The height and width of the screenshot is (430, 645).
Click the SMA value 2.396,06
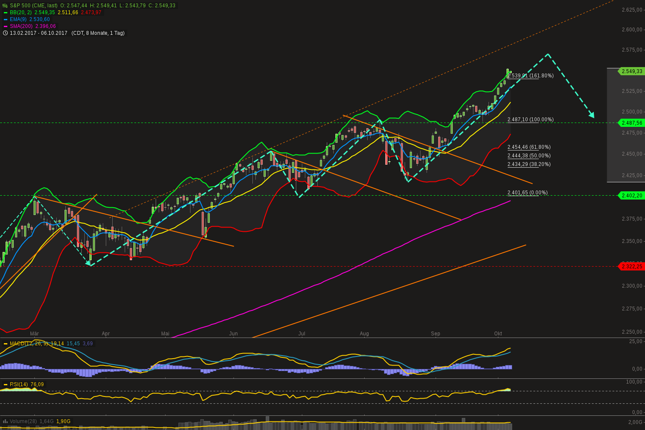(45, 26)
